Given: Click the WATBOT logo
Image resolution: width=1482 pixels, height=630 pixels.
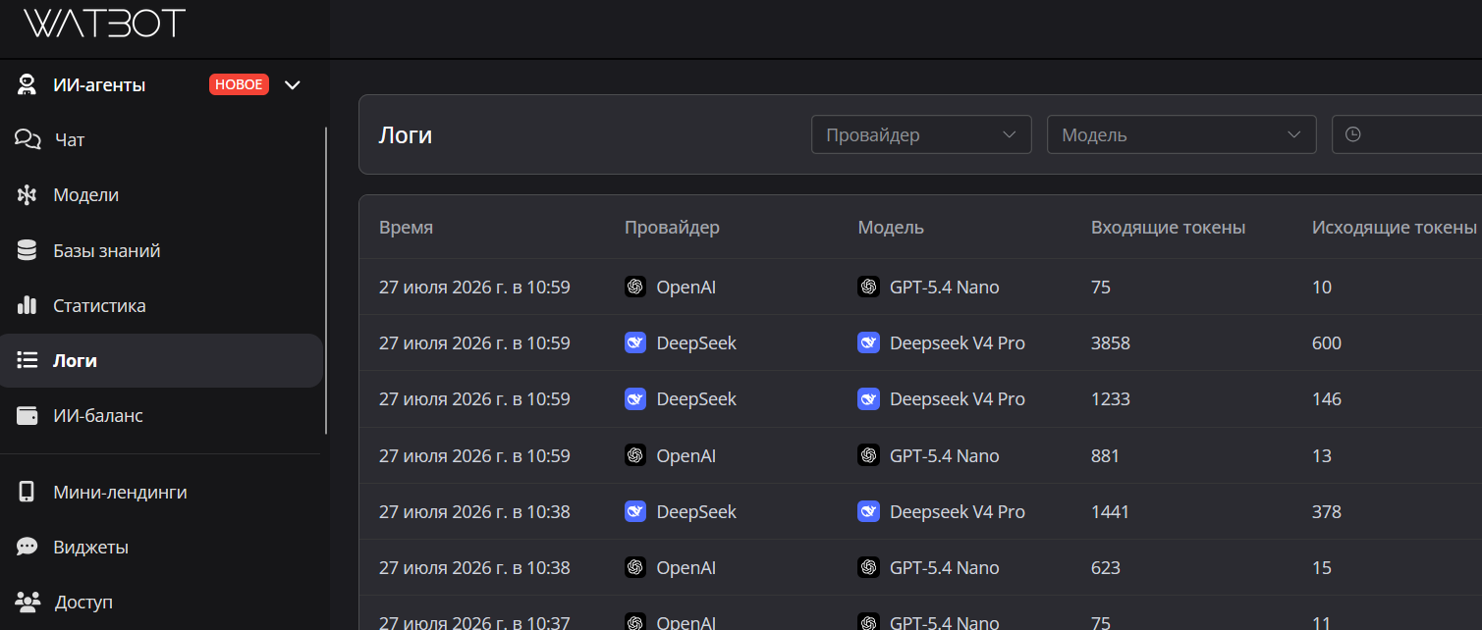Looking at the screenshot, I should tap(105, 24).
